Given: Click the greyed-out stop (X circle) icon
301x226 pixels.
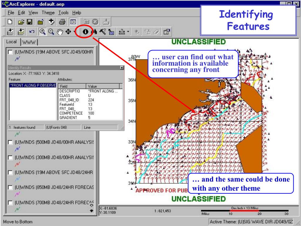Looking at the screenshot, I should pos(95,22).
